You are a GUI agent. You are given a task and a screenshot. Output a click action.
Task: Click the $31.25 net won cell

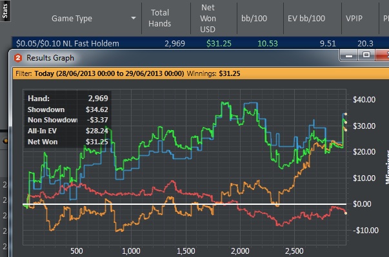pyautogui.click(x=219, y=44)
